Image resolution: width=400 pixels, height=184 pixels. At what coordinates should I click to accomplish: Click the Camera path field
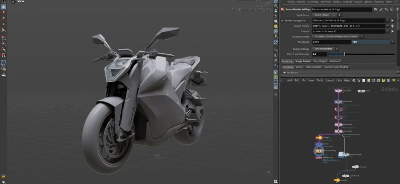click(348, 31)
